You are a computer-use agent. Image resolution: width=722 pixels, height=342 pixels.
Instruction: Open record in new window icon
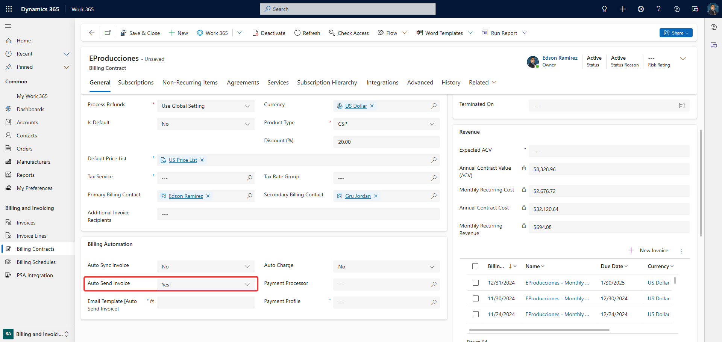pyautogui.click(x=108, y=33)
